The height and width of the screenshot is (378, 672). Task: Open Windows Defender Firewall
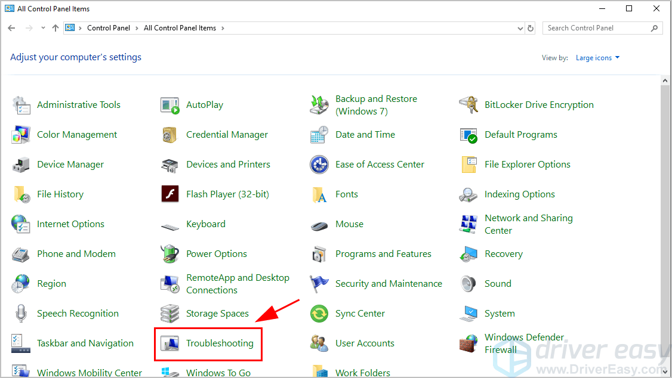pyautogui.click(x=524, y=343)
